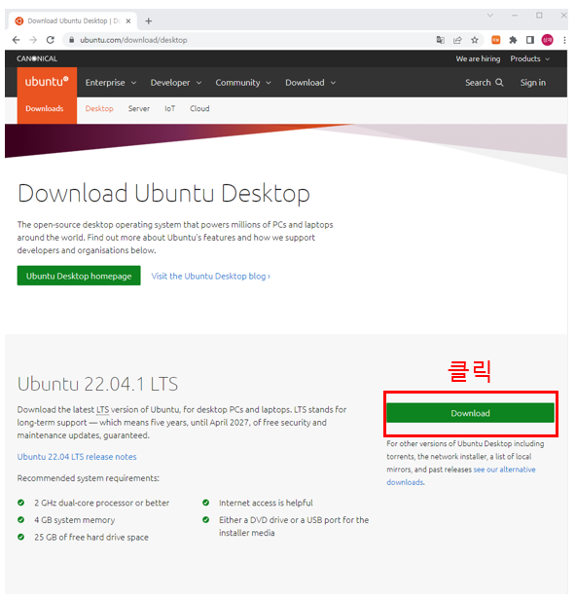576x602 pixels.
Task: Click the Ubuntu Desktop homepage button
Action: [x=79, y=276]
